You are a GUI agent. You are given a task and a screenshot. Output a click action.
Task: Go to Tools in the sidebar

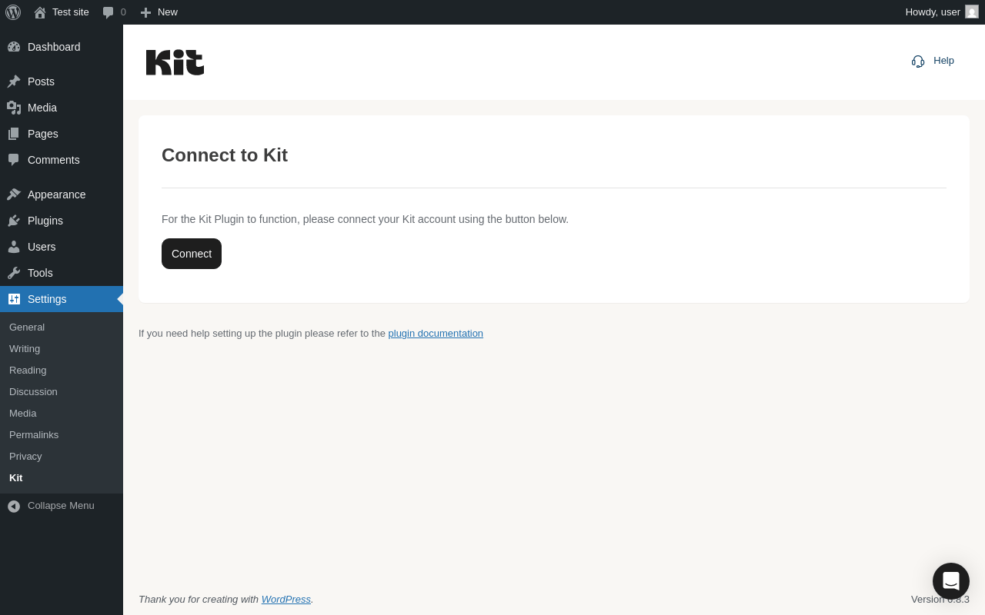[40, 273]
